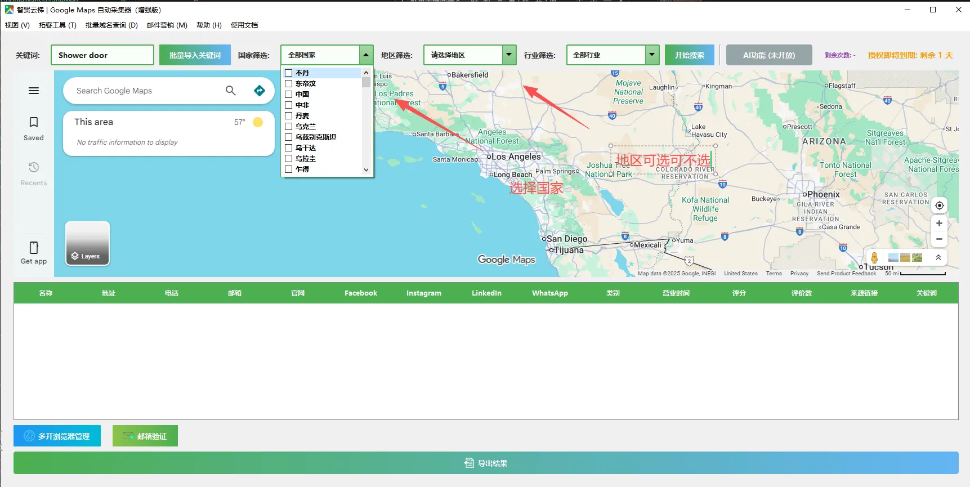
Task: Zoom out with the map minus icon
Action: 939,239
